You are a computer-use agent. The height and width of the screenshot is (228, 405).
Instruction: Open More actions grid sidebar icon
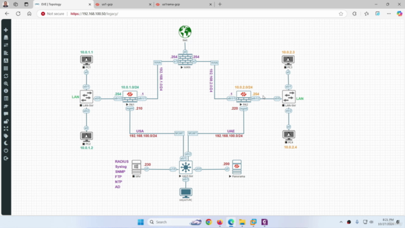pos(6,68)
